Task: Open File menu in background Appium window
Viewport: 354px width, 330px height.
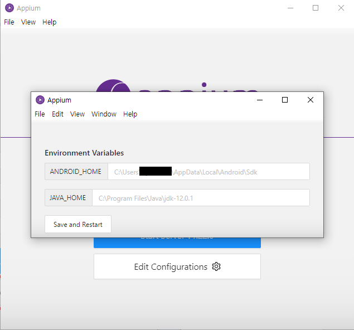Action: point(9,22)
